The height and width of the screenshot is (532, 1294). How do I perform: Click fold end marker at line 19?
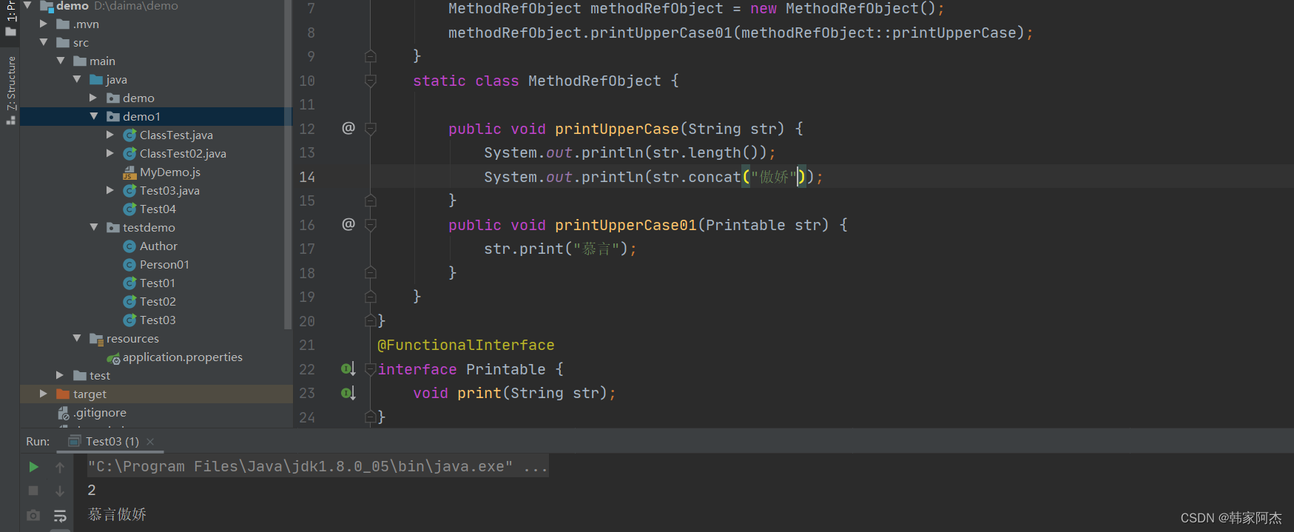(371, 297)
